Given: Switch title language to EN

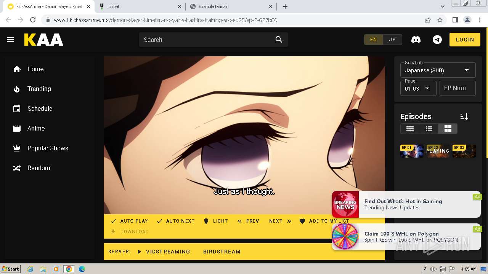Looking at the screenshot, I should (374, 40).
